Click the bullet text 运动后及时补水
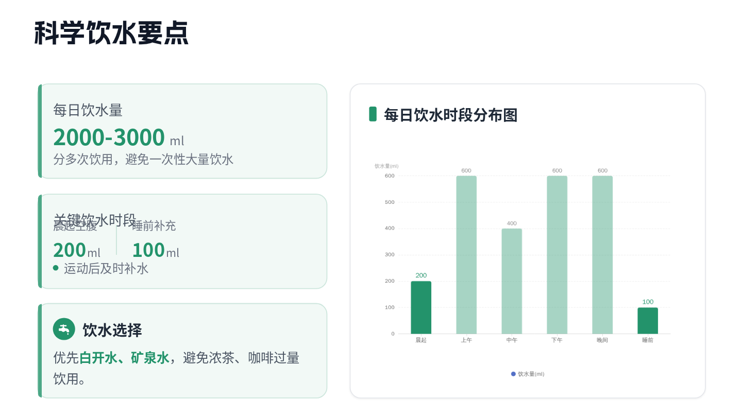Viewport: 742px width, 417px height. click(x=106, y=268)
